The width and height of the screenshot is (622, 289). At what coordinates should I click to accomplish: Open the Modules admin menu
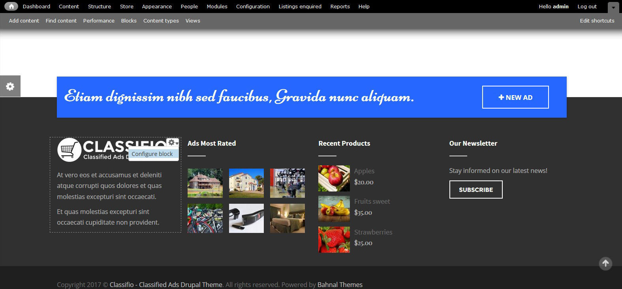tap(217, 6)
